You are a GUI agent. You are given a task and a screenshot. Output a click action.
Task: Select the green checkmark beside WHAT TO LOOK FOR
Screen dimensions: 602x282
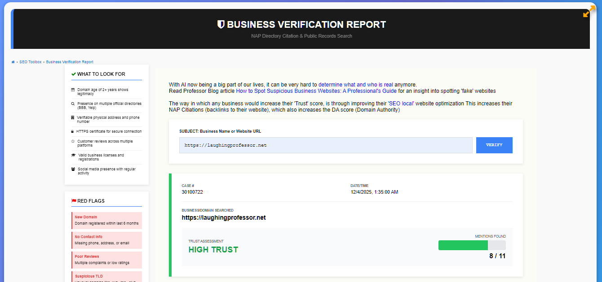(x=73, y=74)
